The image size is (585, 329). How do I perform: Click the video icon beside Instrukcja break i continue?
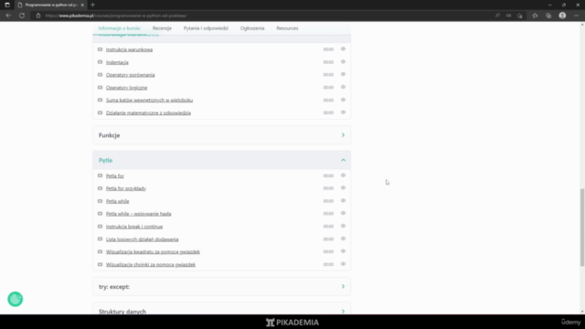100,227
